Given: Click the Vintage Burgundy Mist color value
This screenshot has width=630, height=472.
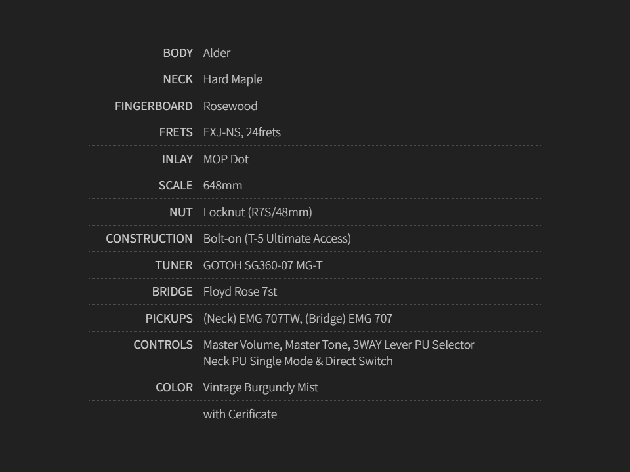Looking at the screenshot, I should [261, 387].
